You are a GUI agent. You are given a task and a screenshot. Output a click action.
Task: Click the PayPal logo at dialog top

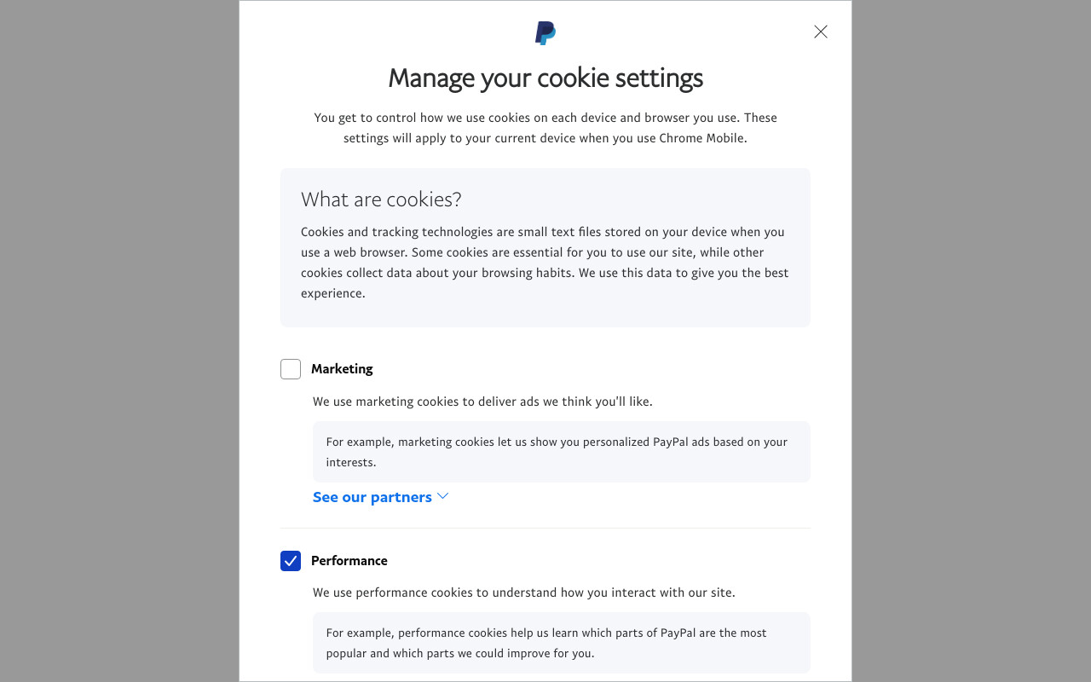point(545,33)
